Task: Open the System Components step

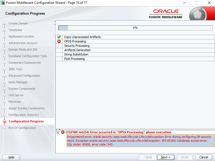Action: coord(22,89)
